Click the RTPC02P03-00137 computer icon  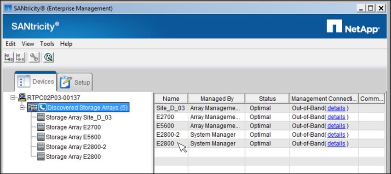22,98
